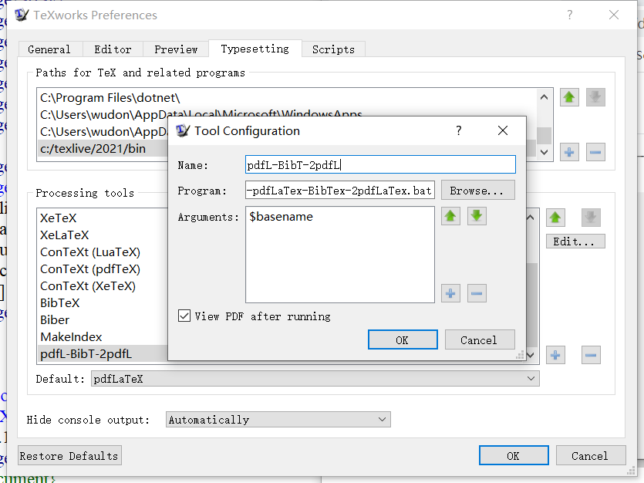The image size is (644, 483).
Task: Confirm Tool Configuration with OK
Action: [403, 339]
